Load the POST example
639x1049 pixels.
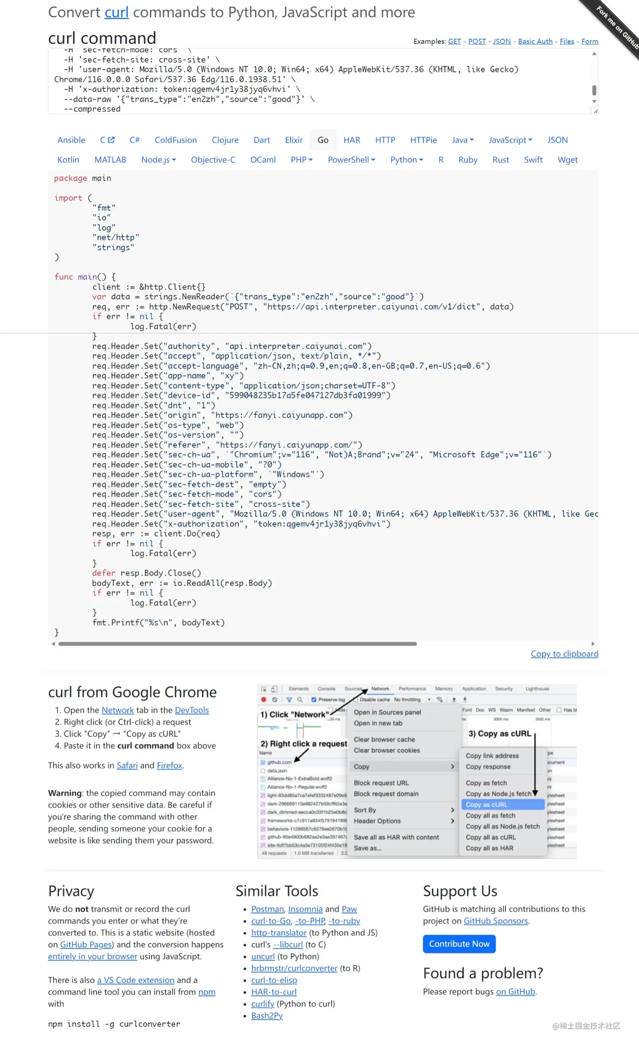(x=477, y=41)
